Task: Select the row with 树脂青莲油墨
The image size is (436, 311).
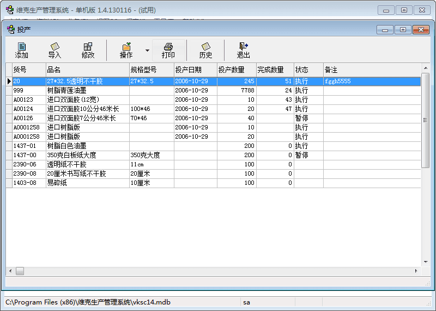Action: click(x=87, y=91)
